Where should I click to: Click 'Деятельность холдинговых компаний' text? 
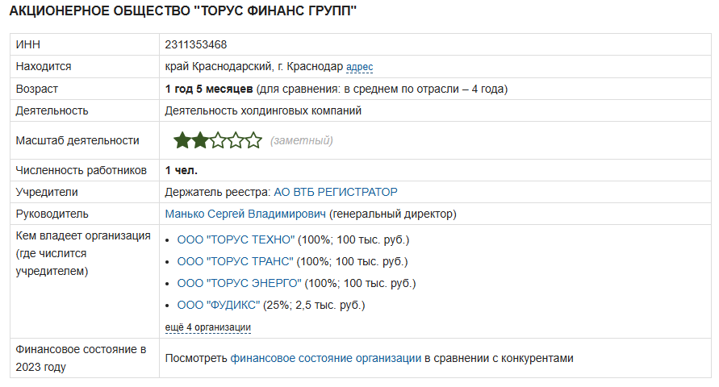point(263,110)
